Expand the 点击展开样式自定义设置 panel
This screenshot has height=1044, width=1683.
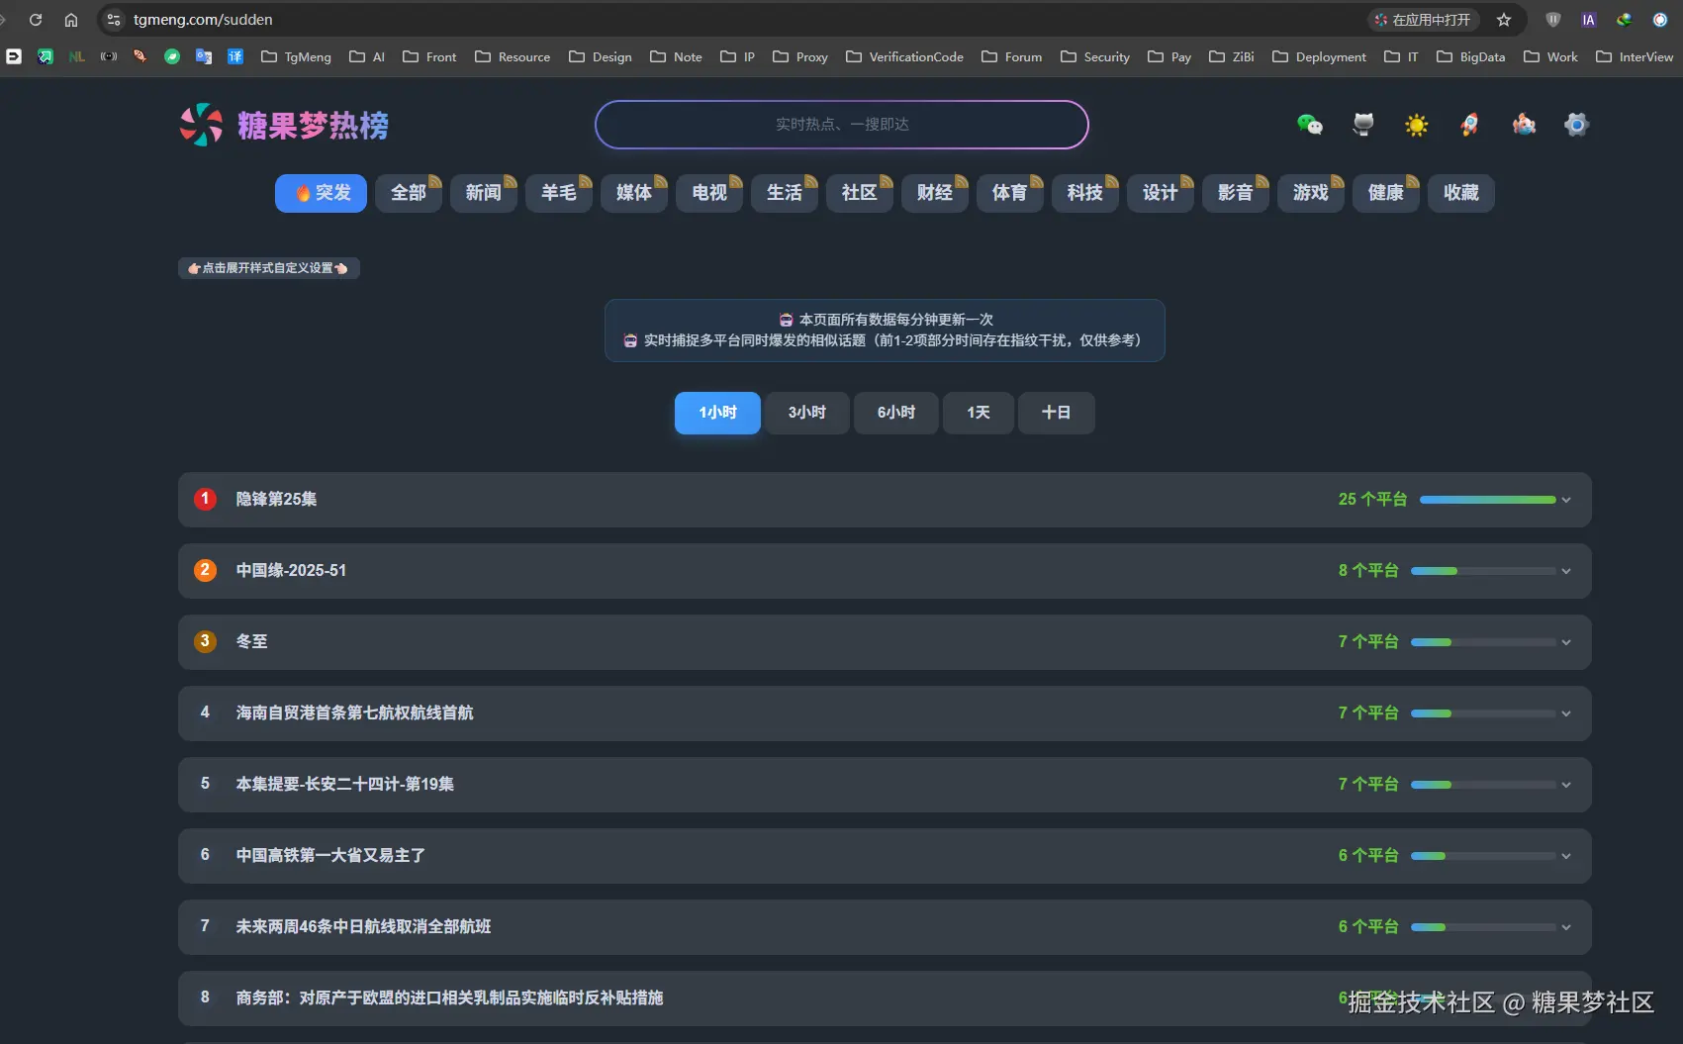click(268, 268)
